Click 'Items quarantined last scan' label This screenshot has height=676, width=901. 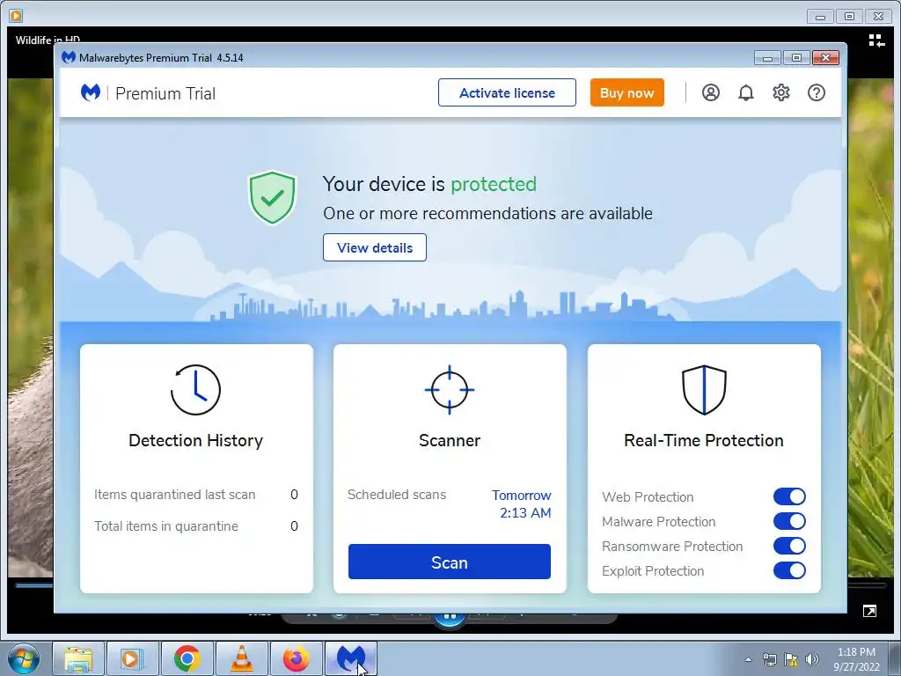(x=175, y=495)
